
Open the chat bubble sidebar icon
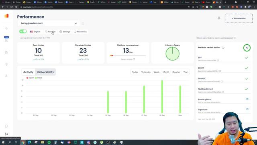(x=6, y=126)
